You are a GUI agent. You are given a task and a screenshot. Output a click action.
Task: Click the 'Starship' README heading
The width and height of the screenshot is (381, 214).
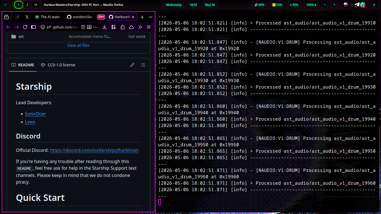click(x=34, y=87)
